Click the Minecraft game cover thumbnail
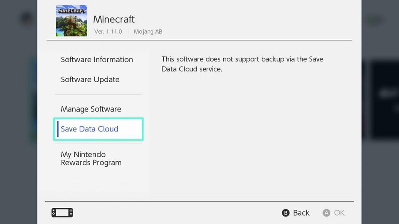The image size is (399, 224). (x=71, y=21)
